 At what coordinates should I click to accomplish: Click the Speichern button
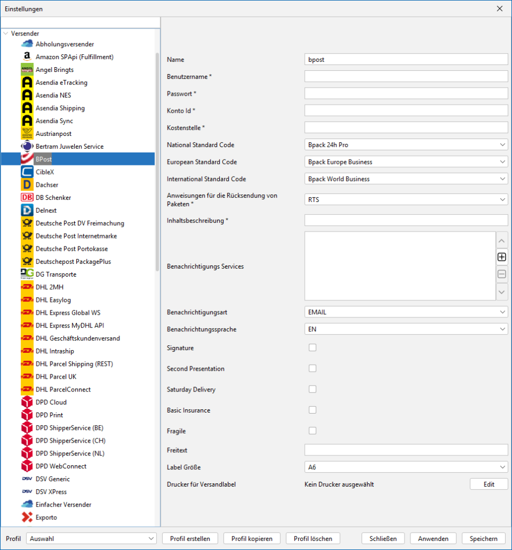click(x=483, y=539)
